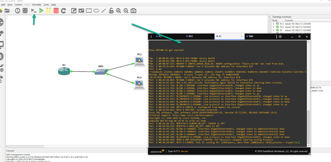This screenshot has width=331, height=162.
Task: Select the Insert picture tool
Action: [x=81, y=11]
